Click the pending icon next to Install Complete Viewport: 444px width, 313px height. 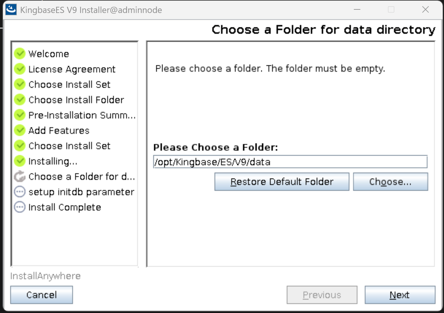click(20, 207)
